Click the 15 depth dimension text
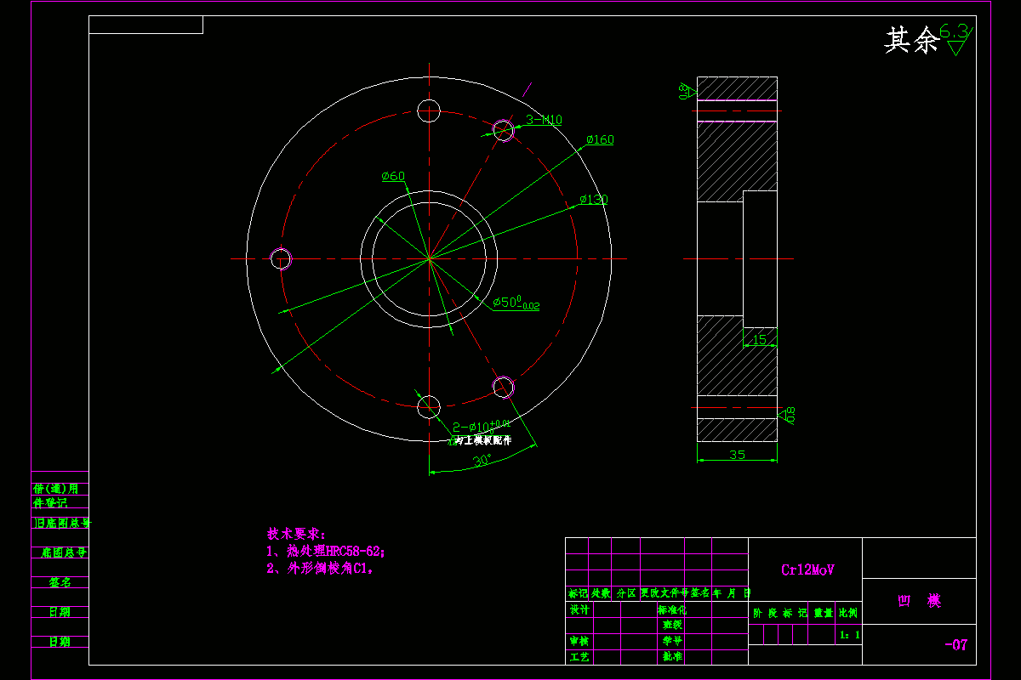The height and width of the screenshot is (680, 1021). 760,339
